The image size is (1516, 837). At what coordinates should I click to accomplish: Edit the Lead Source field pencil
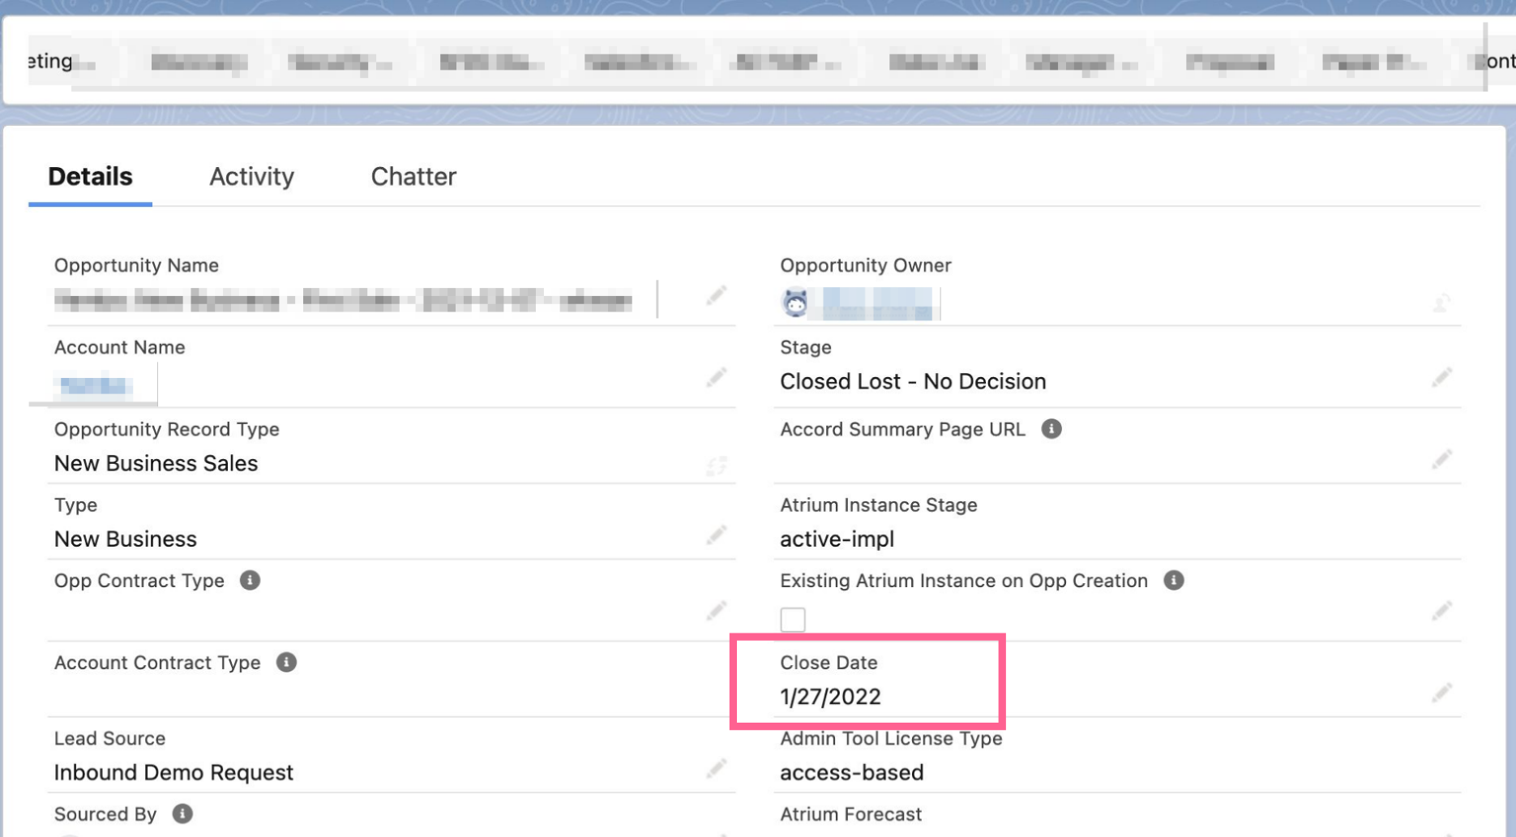click(x=716, y=769)
